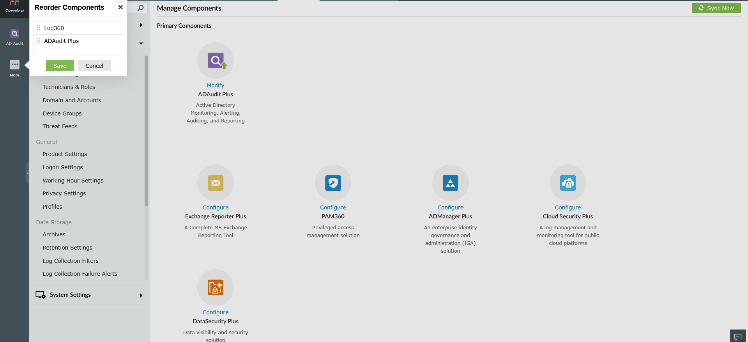Click the PAM360 shield icon
748x342 pixels.
pyautogui.click(x=333, y=183)
